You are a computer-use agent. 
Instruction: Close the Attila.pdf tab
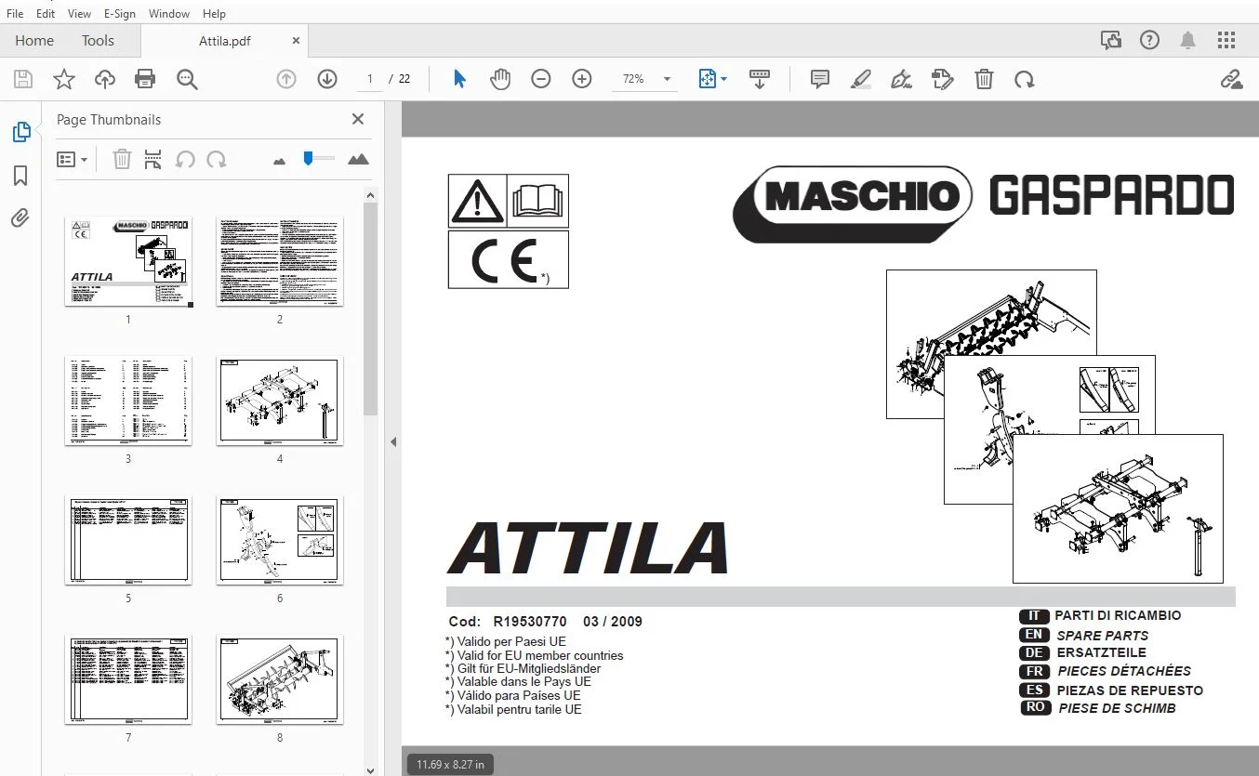click(x=296, y=41)
